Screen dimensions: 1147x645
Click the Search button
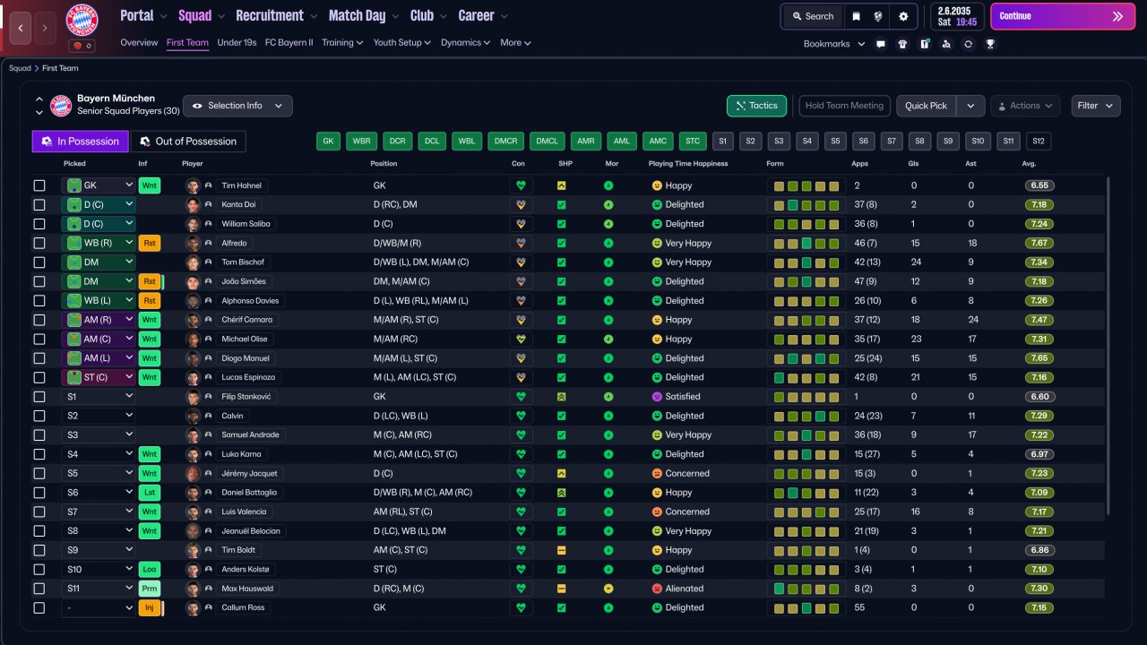812,16
